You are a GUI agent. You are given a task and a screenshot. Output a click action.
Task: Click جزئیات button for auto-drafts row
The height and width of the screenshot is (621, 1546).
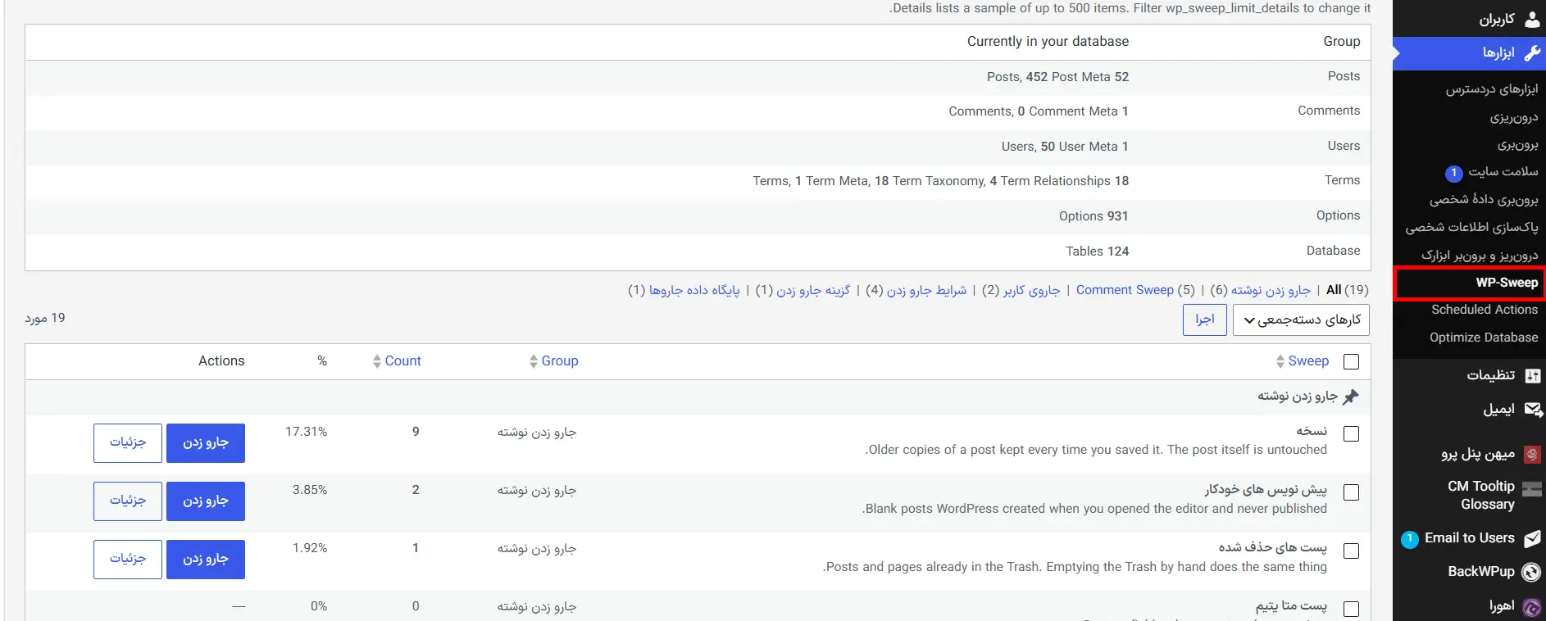pyautogui.click(x=128, y=501)
